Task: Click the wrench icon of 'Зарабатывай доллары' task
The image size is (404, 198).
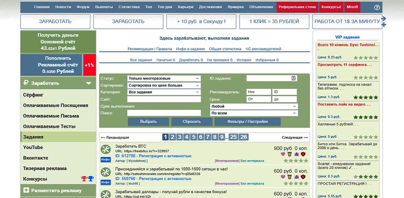Action: coord(106,194)
